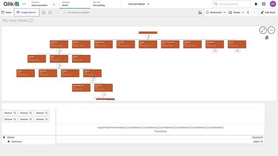Go to previous sheet arrow
This screenshot has height=156, width=278.
[248, 13]
